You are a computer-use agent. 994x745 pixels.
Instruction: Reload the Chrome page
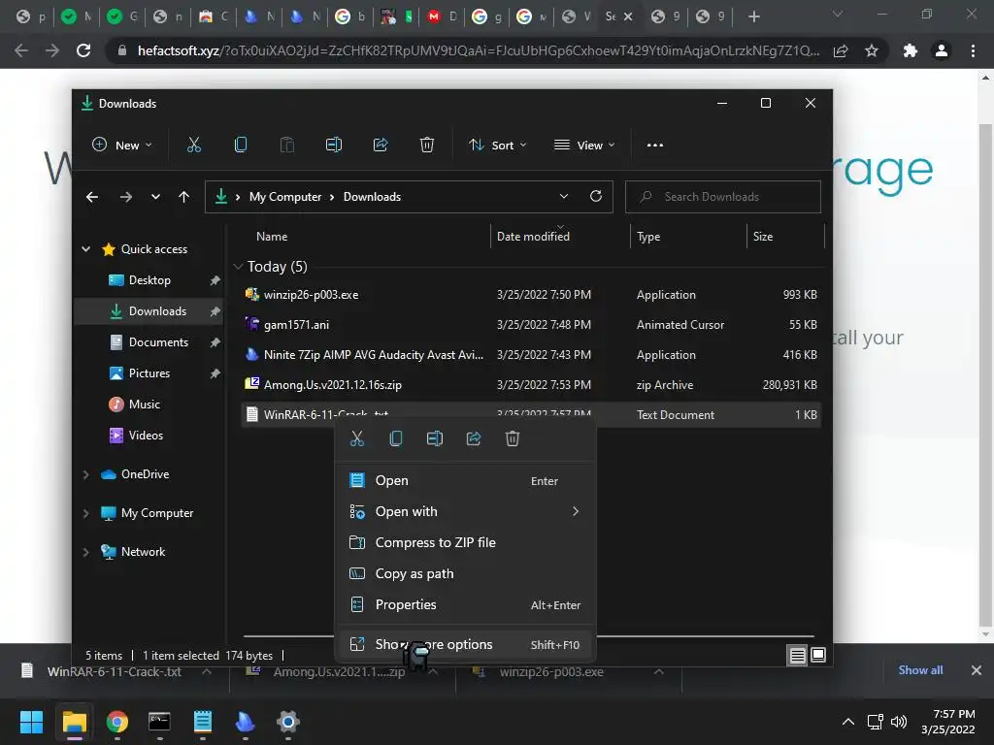[x=83, y=50]
